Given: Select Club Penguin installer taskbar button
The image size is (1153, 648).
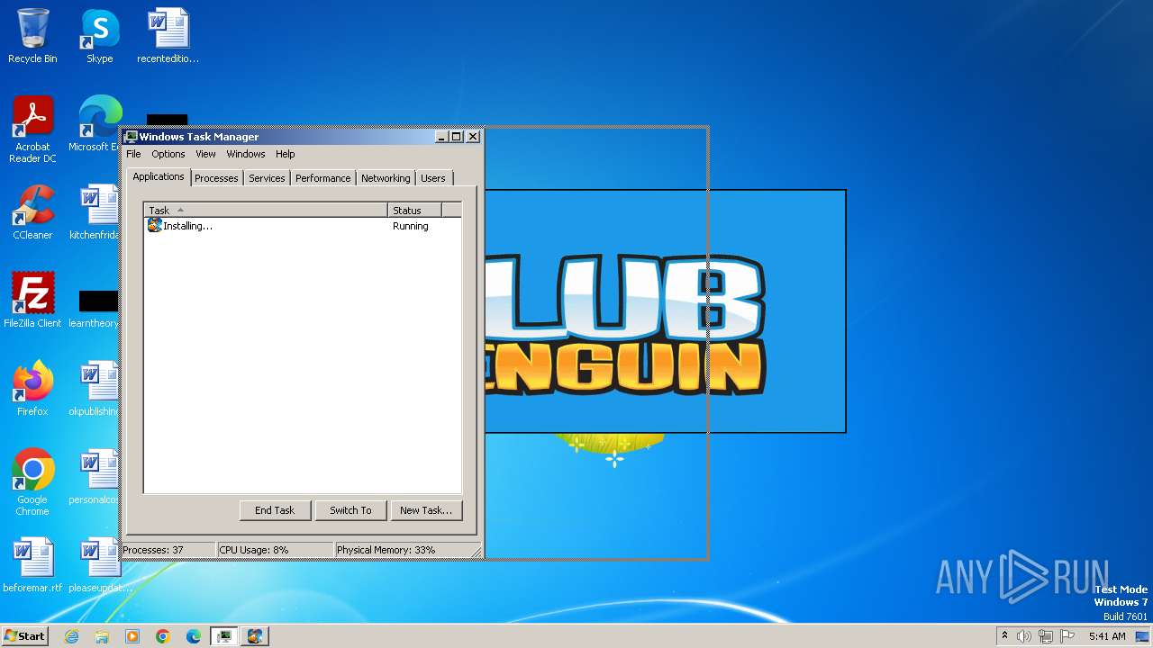Looking at the screenshot, I should click(x=254, y=636).
